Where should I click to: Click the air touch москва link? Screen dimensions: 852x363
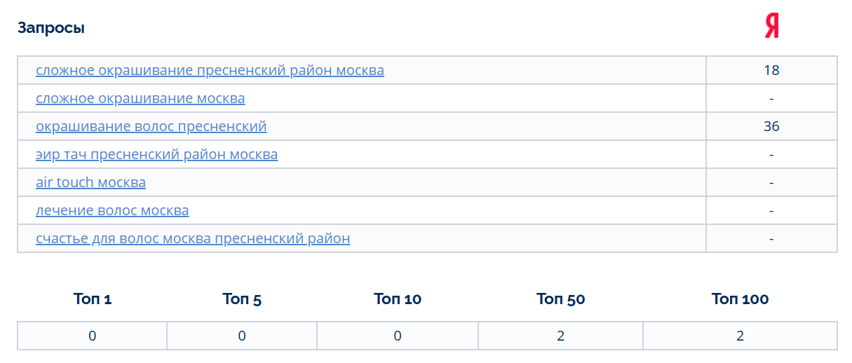pyautogui.click(x=90, y=182)
